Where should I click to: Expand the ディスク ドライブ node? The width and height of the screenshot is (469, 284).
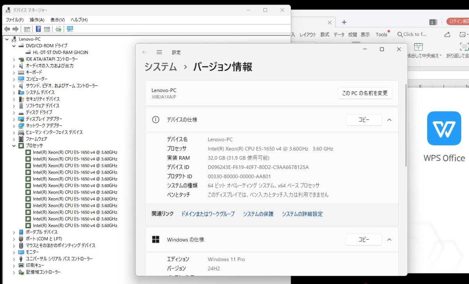14,112
